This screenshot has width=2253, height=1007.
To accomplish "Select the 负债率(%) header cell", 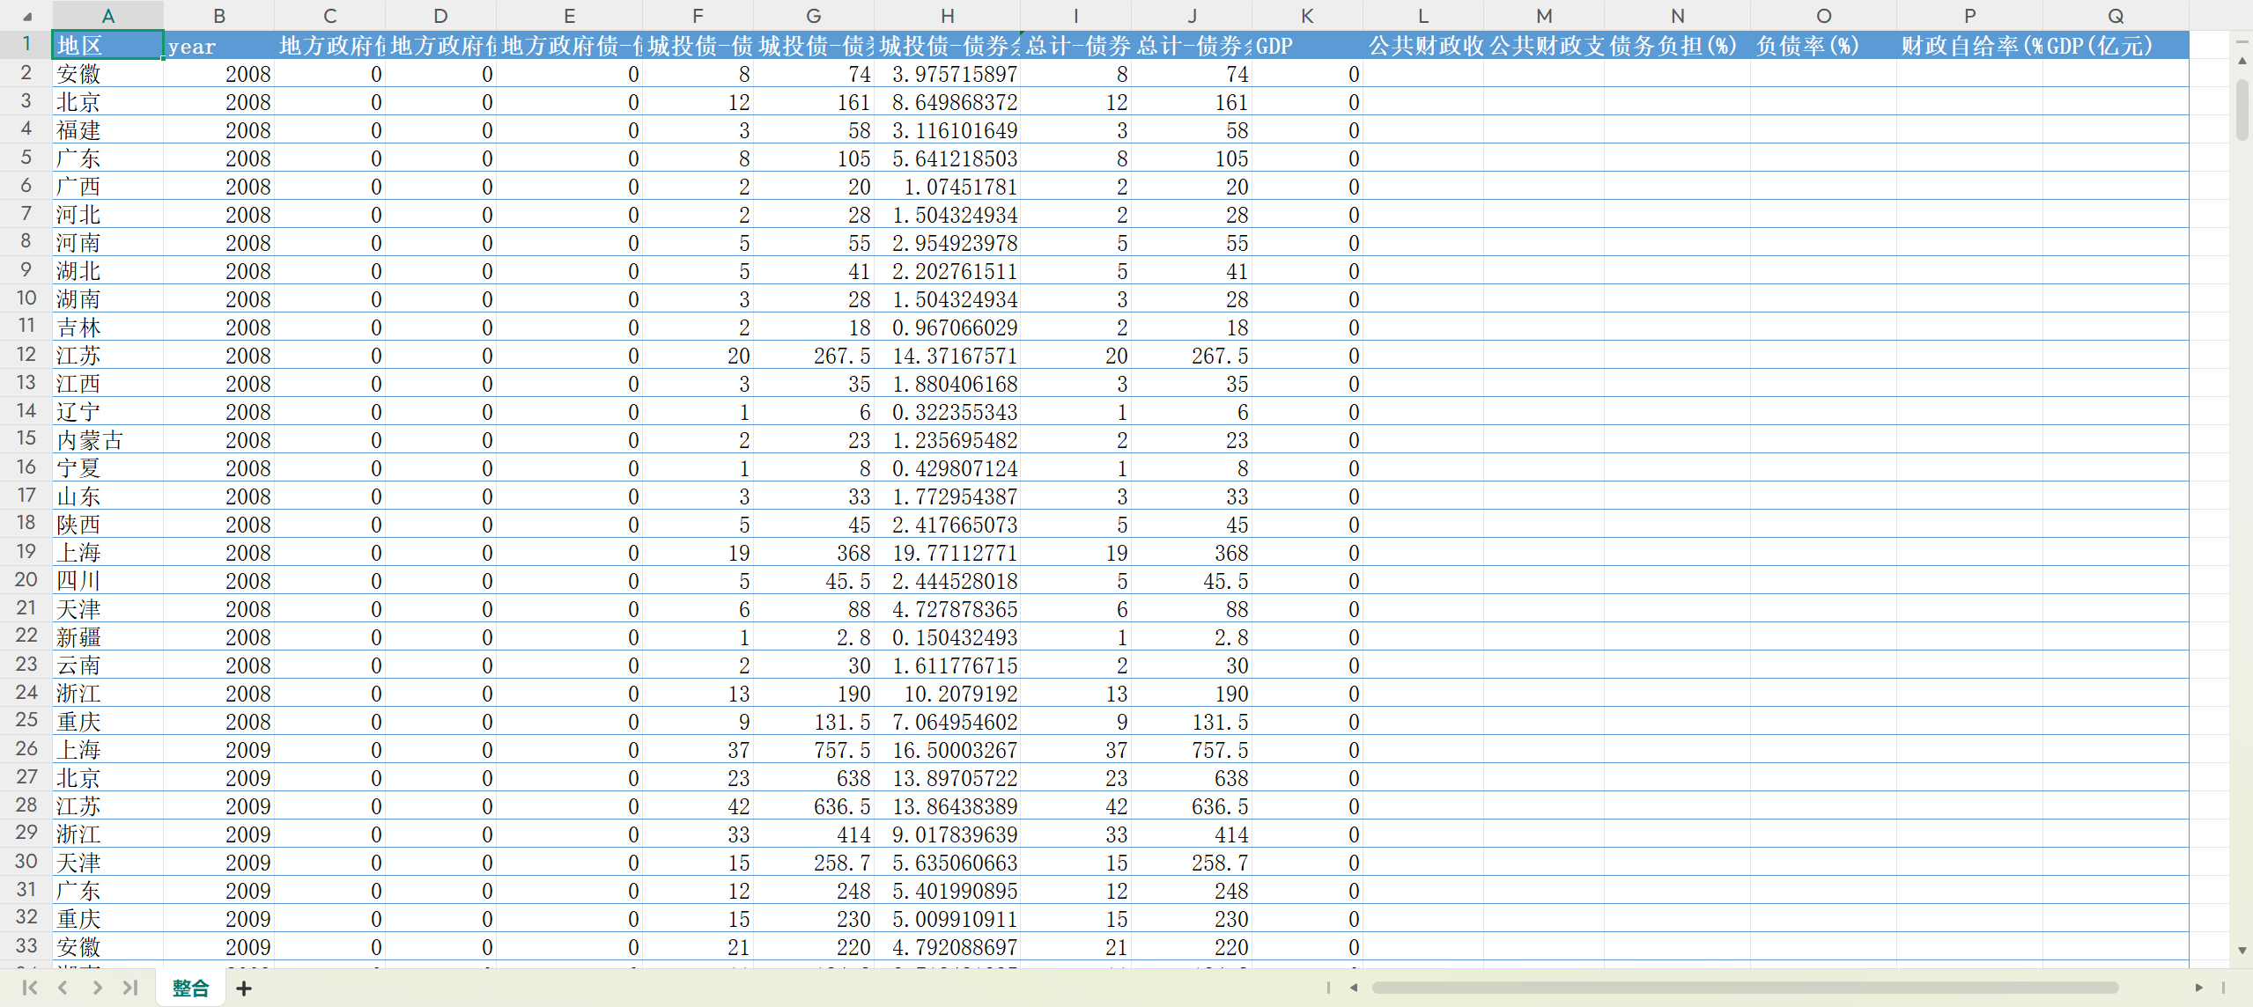I will click(1822, 46).
